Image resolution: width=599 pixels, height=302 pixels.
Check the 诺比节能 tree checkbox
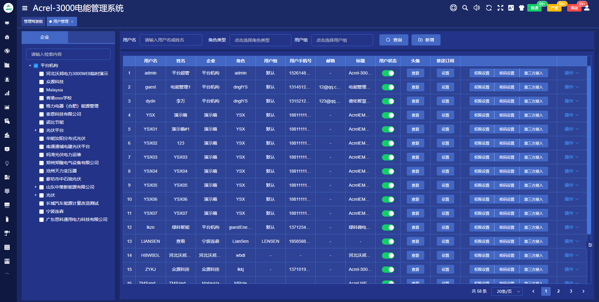tap(41, 122)
